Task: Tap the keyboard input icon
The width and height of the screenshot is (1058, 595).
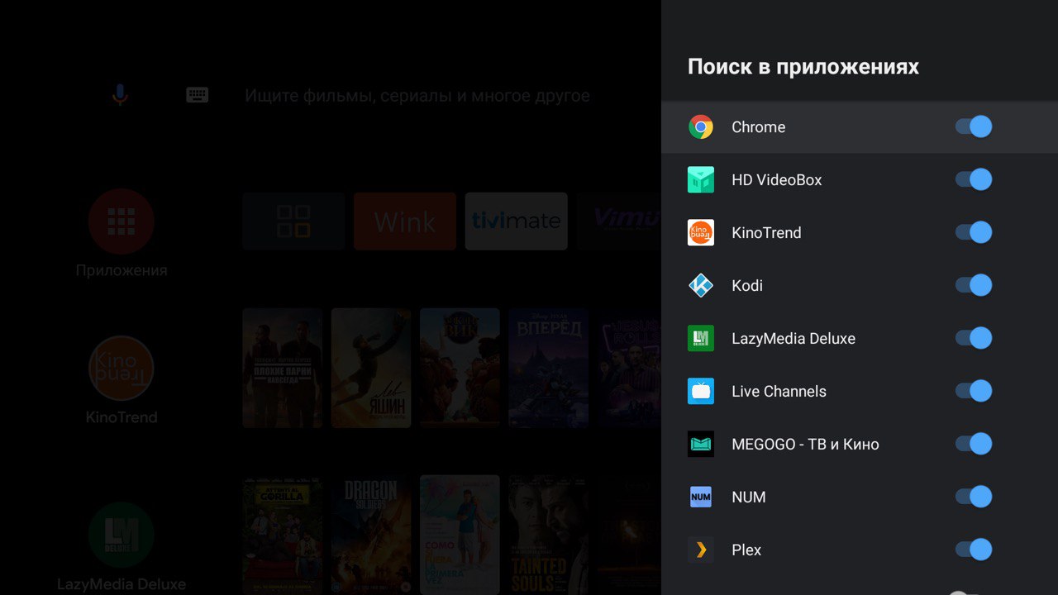Action: [197, 95]
